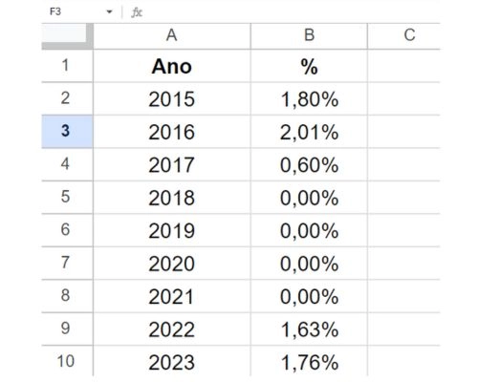Click the '%' header cell
This screenshot has height=382, width=478.
coord(309,66)
